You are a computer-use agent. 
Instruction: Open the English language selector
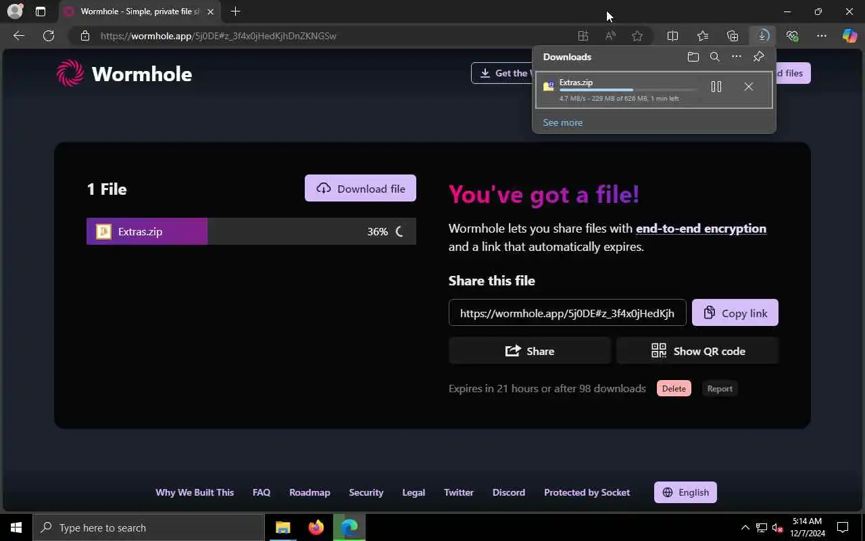pos(685,492)
